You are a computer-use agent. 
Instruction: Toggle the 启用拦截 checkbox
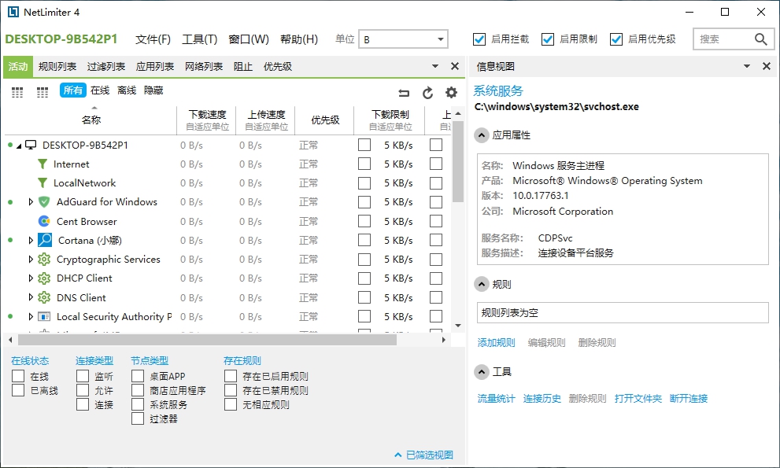coord(479,39)
